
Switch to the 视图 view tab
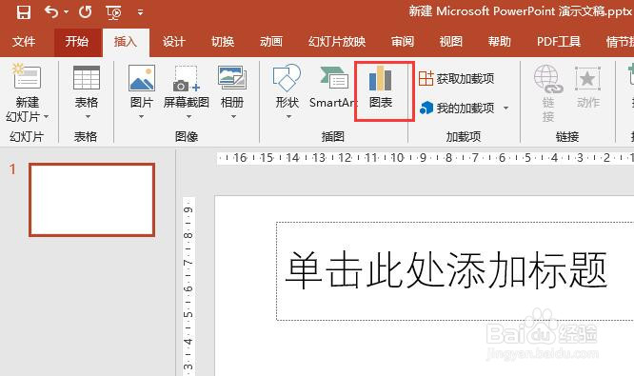(451, 42)
